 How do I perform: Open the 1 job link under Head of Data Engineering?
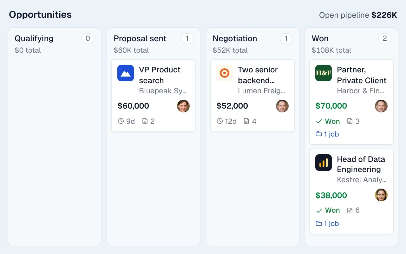pos(327,224)
